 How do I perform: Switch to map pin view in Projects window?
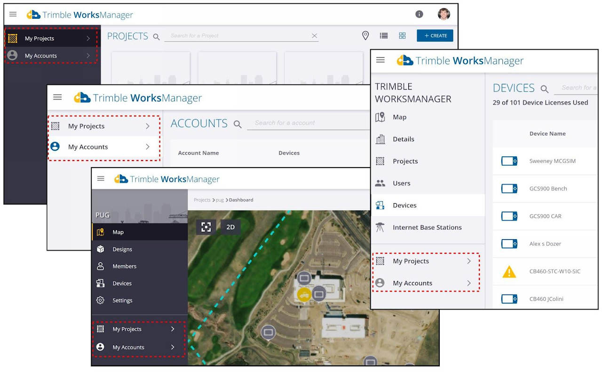pos(365,36)
